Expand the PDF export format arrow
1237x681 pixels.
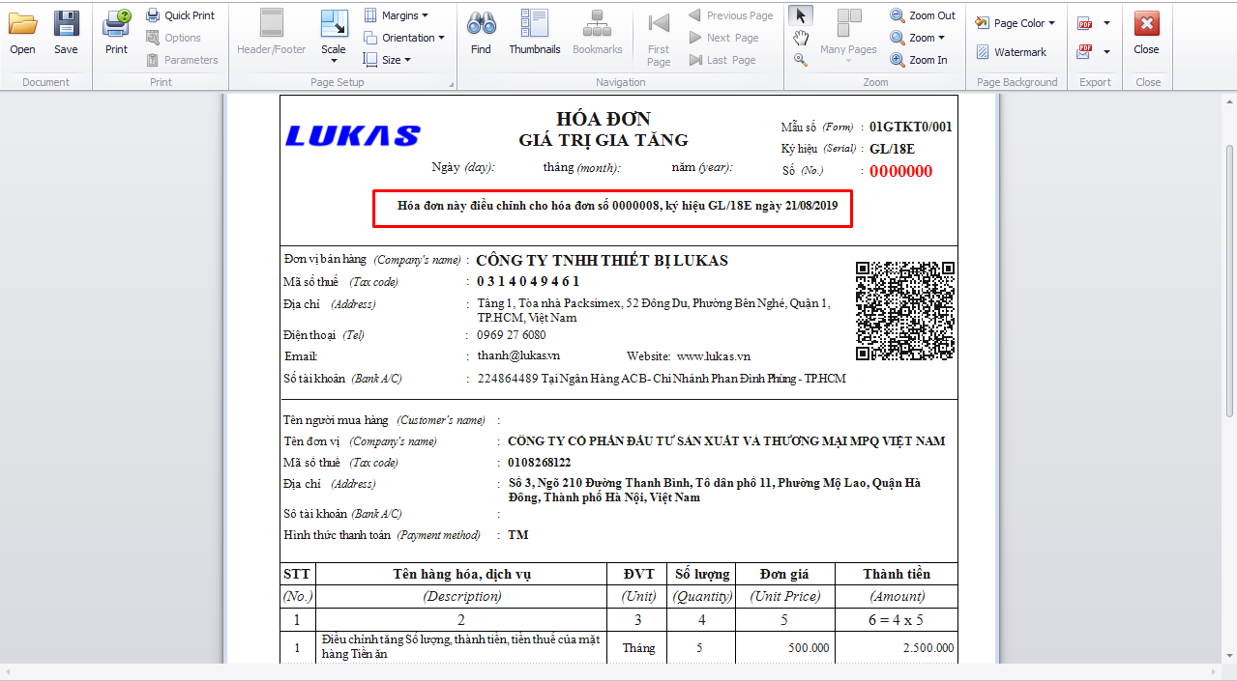[x=1106, y=22]
